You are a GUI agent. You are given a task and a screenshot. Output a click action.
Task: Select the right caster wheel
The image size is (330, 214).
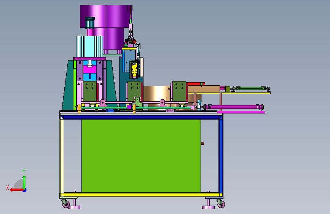[221, 204]
